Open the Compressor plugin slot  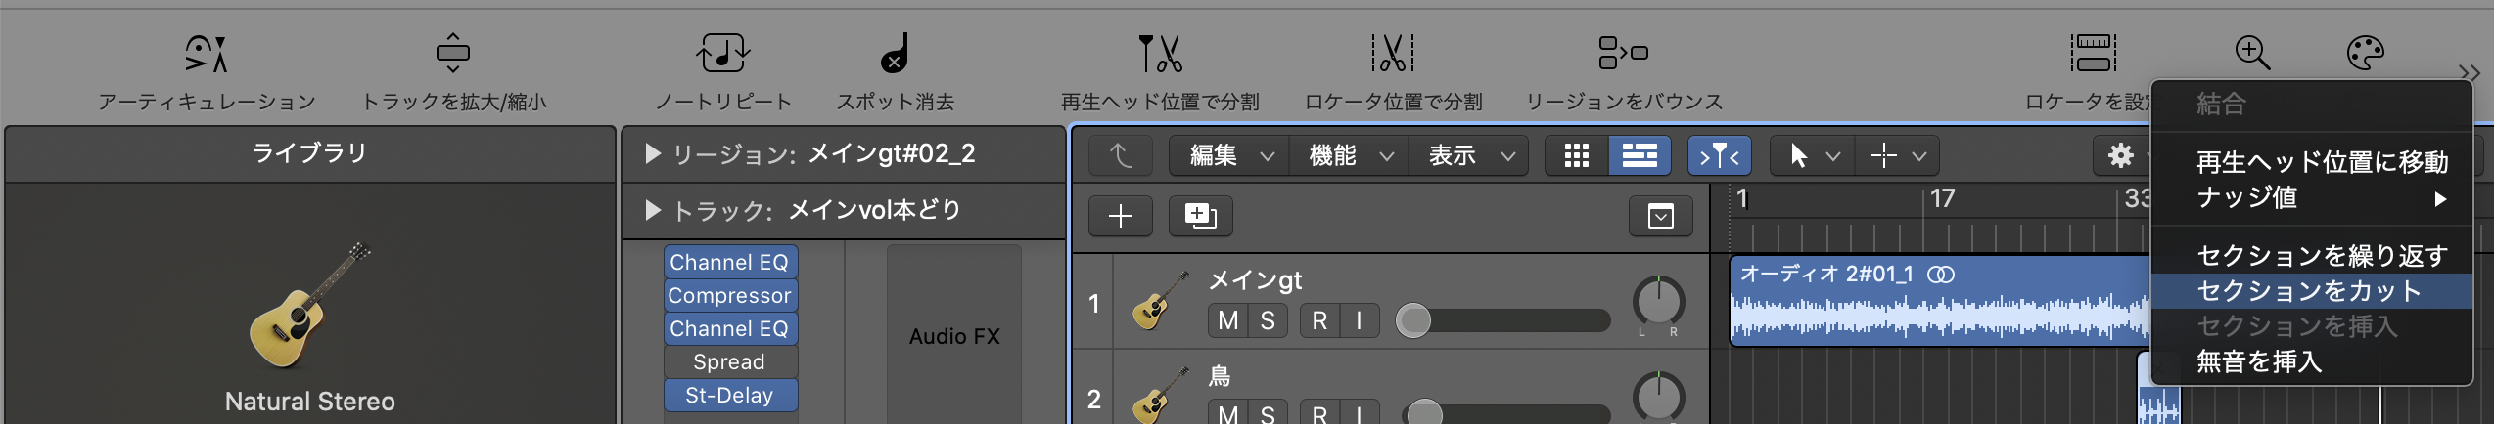tap(729, 295)
